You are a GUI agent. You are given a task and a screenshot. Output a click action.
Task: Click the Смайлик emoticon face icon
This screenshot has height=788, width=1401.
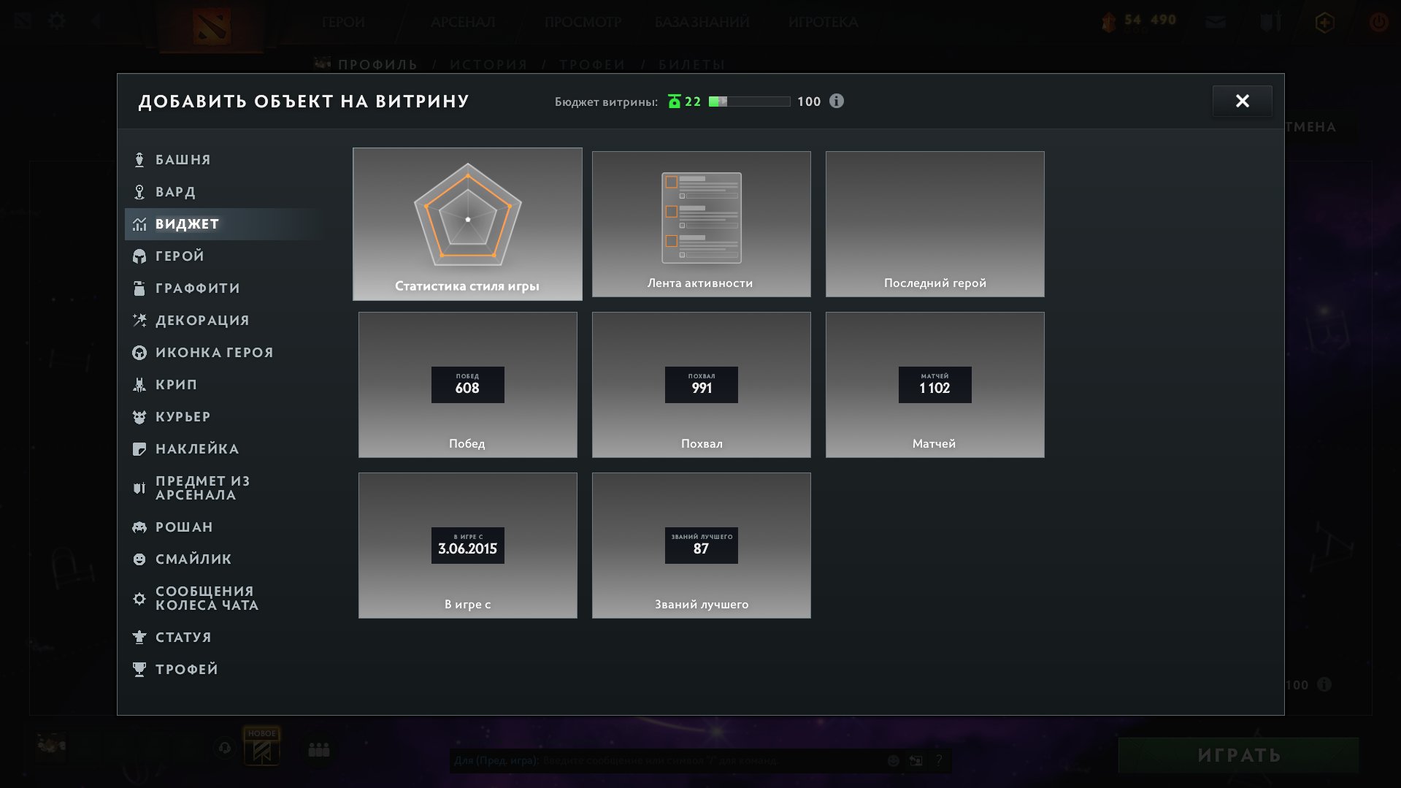[139, 559]
